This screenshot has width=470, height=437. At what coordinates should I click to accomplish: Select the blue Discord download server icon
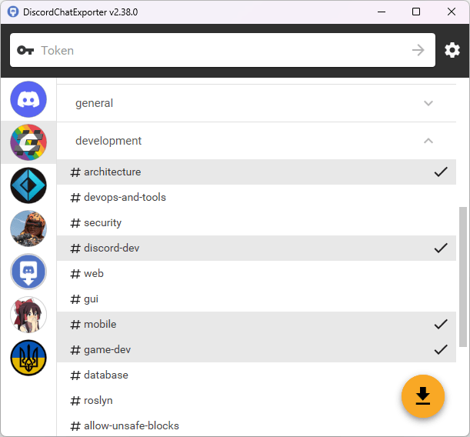coord(28,272)
